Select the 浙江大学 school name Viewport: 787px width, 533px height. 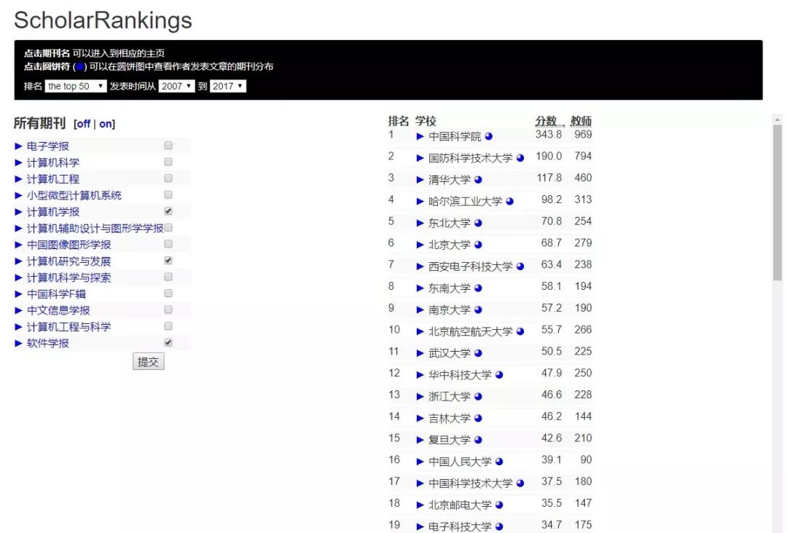(x=449, y=397)
